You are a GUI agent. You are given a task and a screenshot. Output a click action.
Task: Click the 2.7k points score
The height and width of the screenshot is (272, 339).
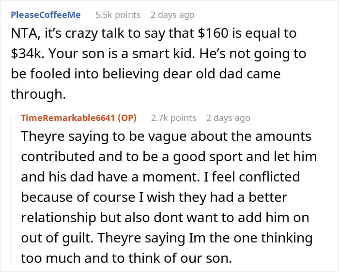[x=173, y=118]
